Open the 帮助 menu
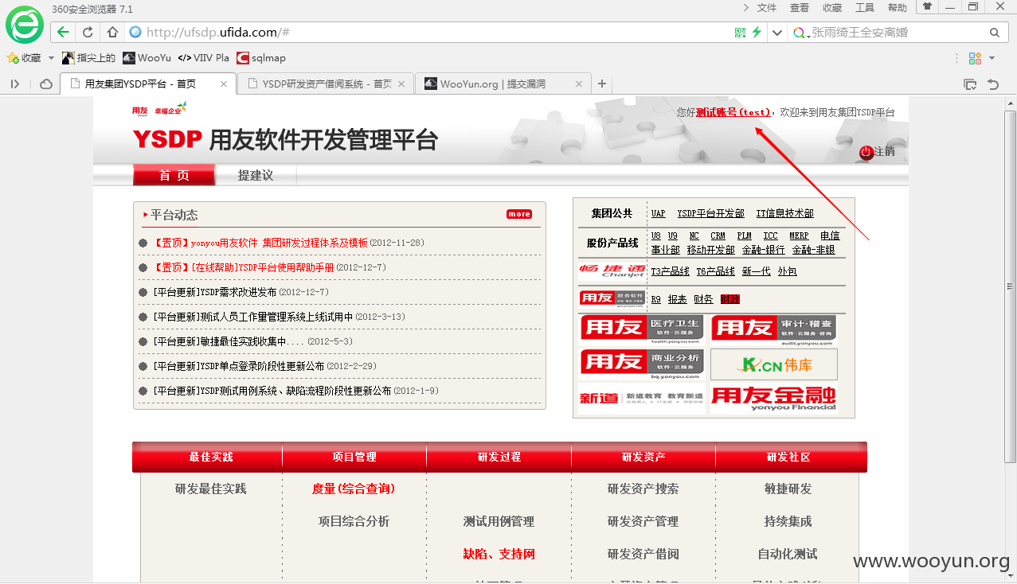The height and width of the screenshot is (584, 1017). [x=898, y=7]
